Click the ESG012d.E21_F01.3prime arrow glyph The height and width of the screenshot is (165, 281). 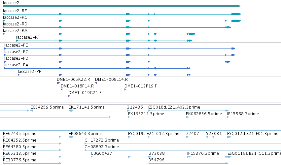point(229,137)
